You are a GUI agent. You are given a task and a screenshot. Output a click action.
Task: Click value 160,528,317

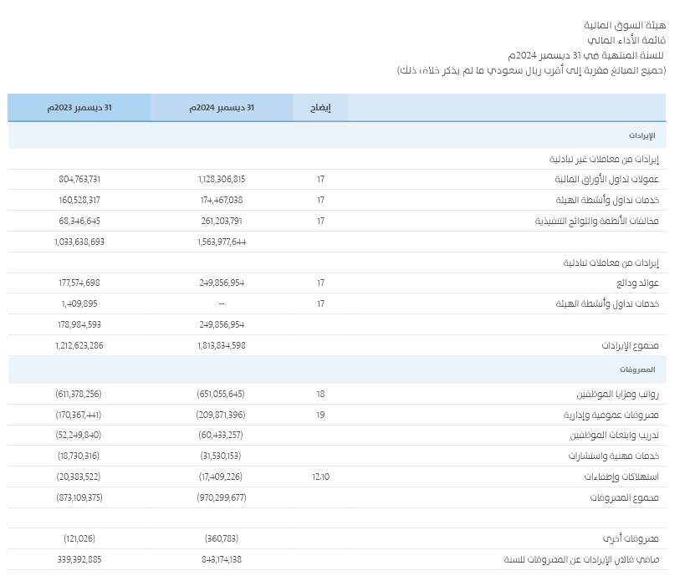point(79,201)
